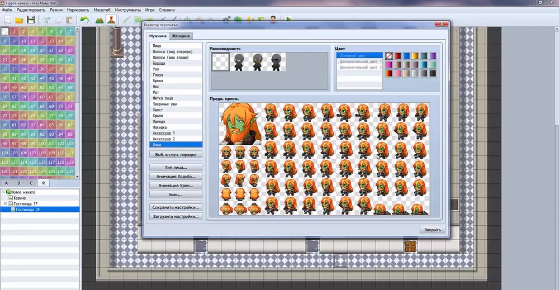The width and height of the screenshot is (559, 290).
Task: Open the Нарисовать menu
Action: 78,10
